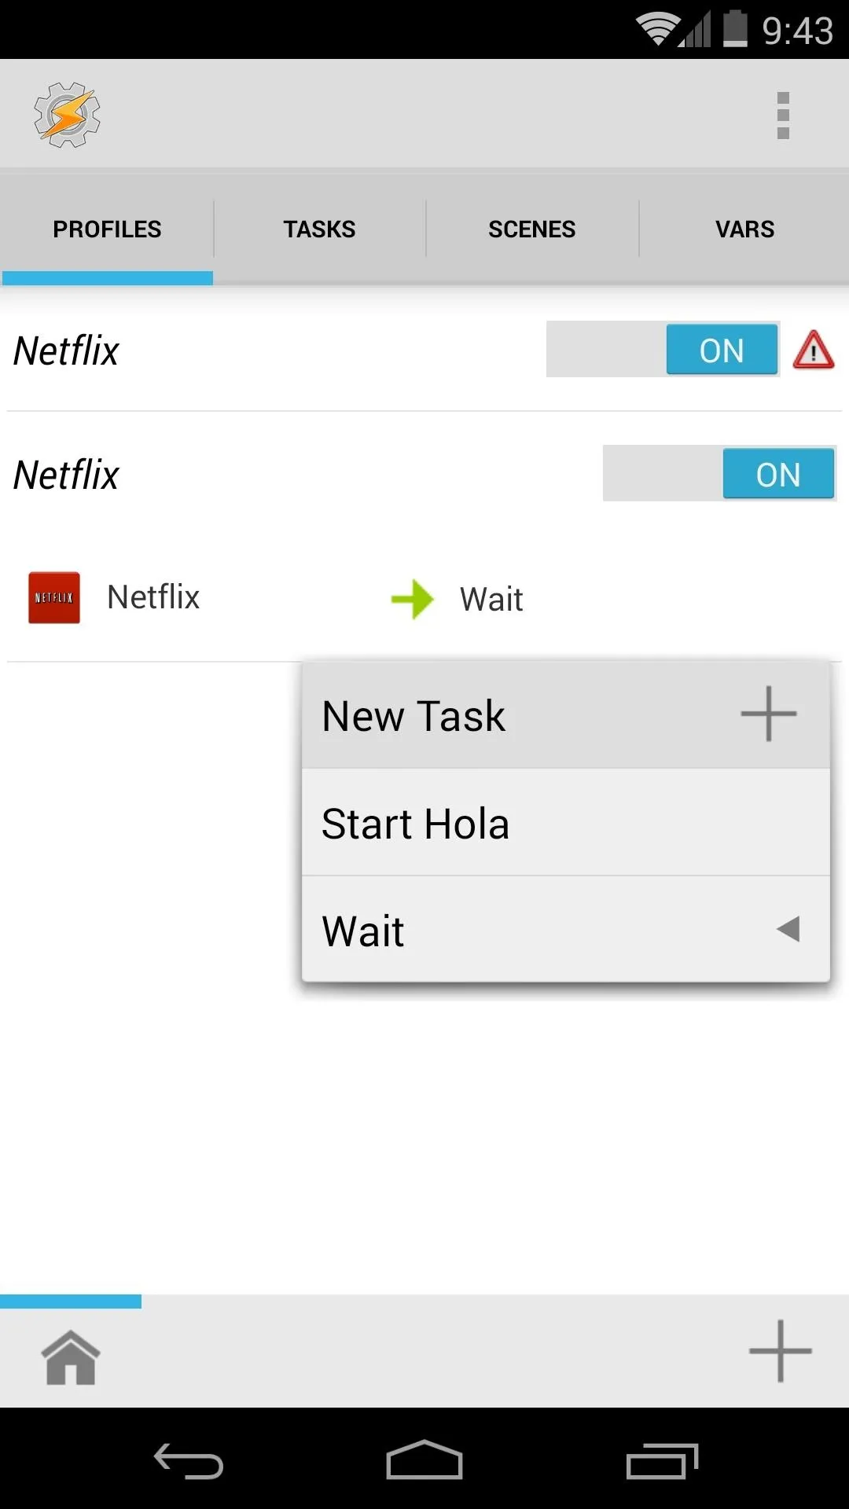Toggle off the second Netflix profile switch
The height and width of the screenshot is (1509, 849).
(719, 473)
